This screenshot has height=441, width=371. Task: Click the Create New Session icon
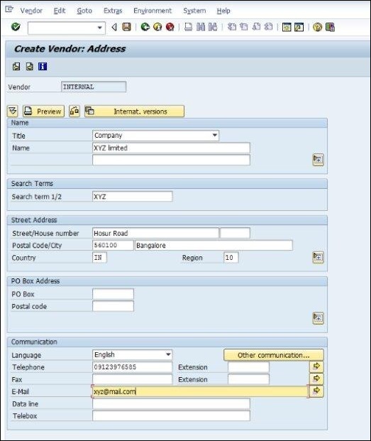tap(287, 27)
